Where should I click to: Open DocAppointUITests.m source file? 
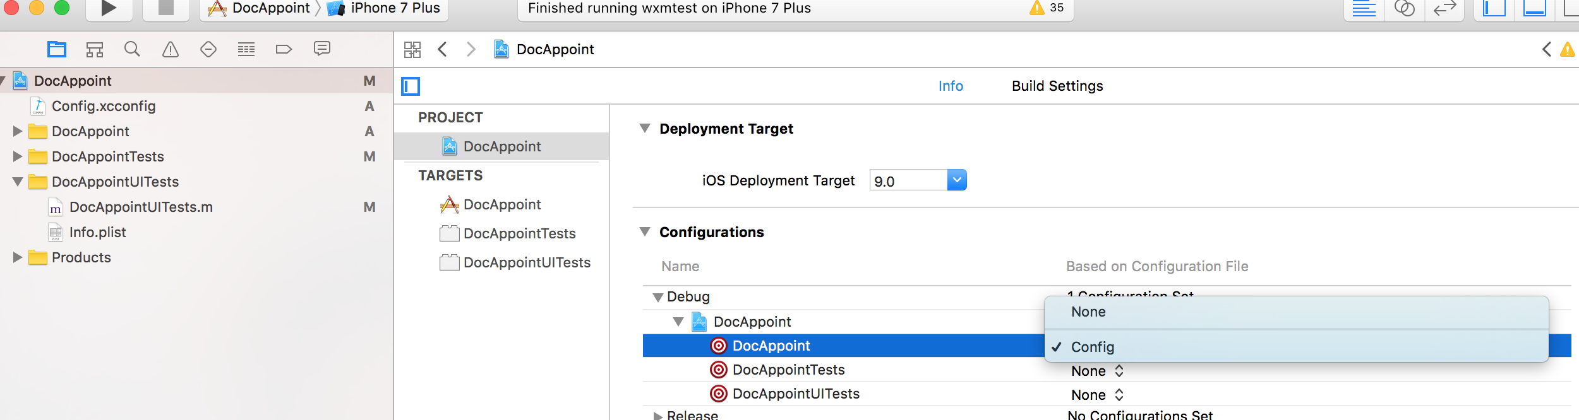tap(196, 207)
